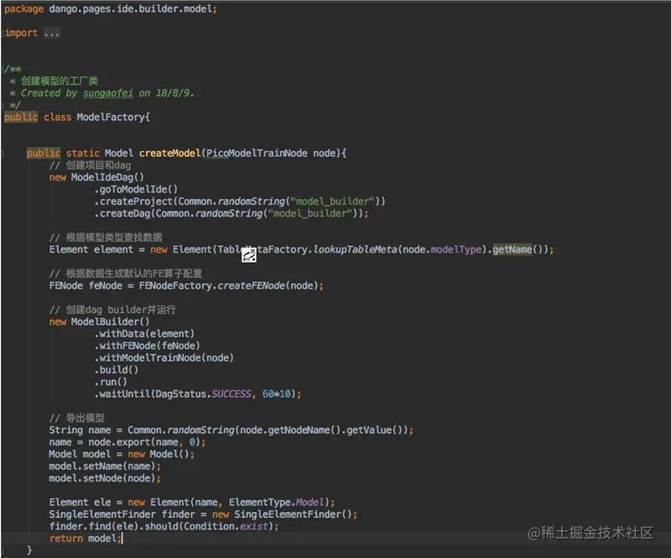The width and height of the screenshot is (671, 558).
Task: Click the highlighted "getName" call
Action: pos(512,249)
